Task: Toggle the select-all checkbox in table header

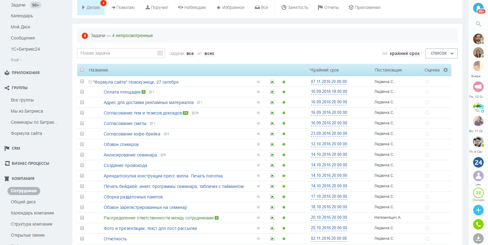Action: click(x=82, y=70)
